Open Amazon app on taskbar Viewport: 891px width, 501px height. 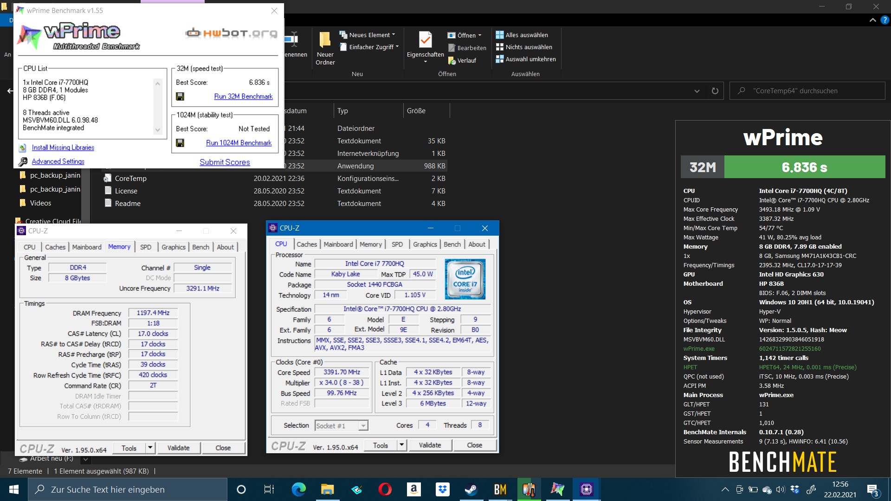(413, 489)
